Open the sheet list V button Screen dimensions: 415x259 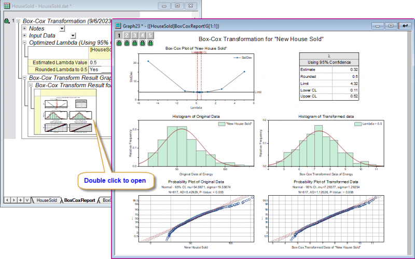[27, 200]
